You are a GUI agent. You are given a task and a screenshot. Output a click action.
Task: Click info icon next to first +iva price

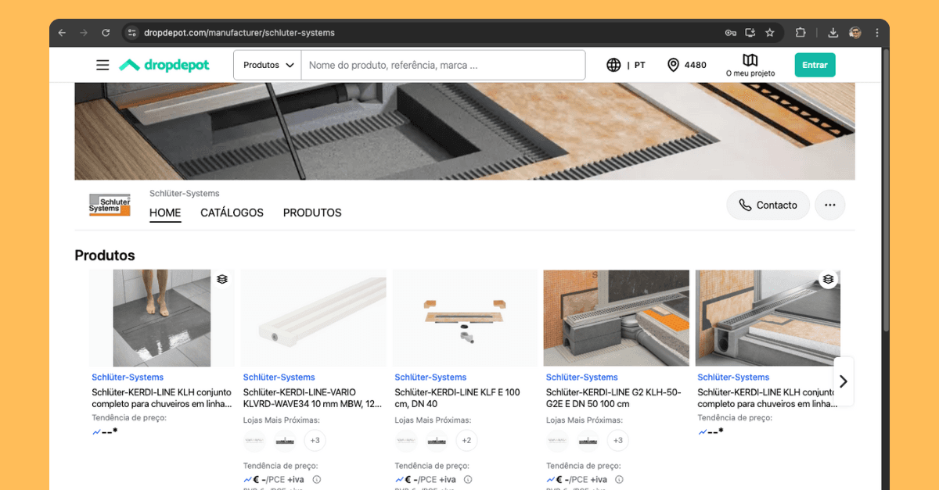(x=317, y=480)
